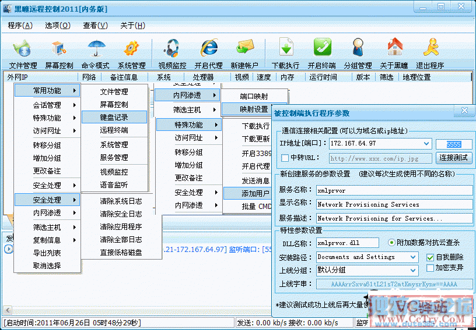
Task: Click the 下载执行 toolbar icon
Action: coord(286,48)
